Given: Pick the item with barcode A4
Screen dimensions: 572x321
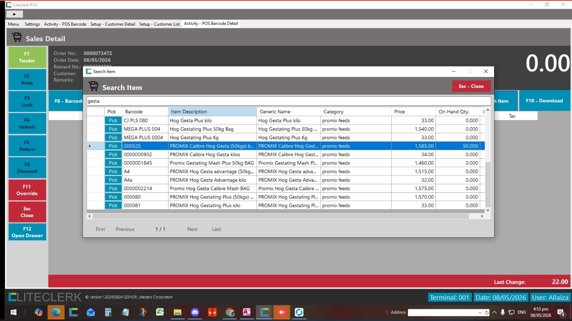Looking at the screenshot, I should (113, 171).
